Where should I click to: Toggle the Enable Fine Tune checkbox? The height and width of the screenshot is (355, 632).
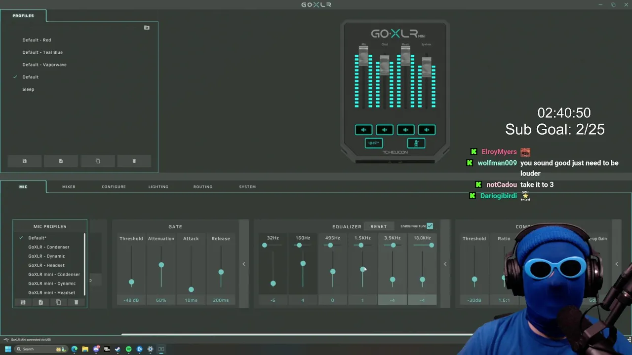tap(430, 226)
